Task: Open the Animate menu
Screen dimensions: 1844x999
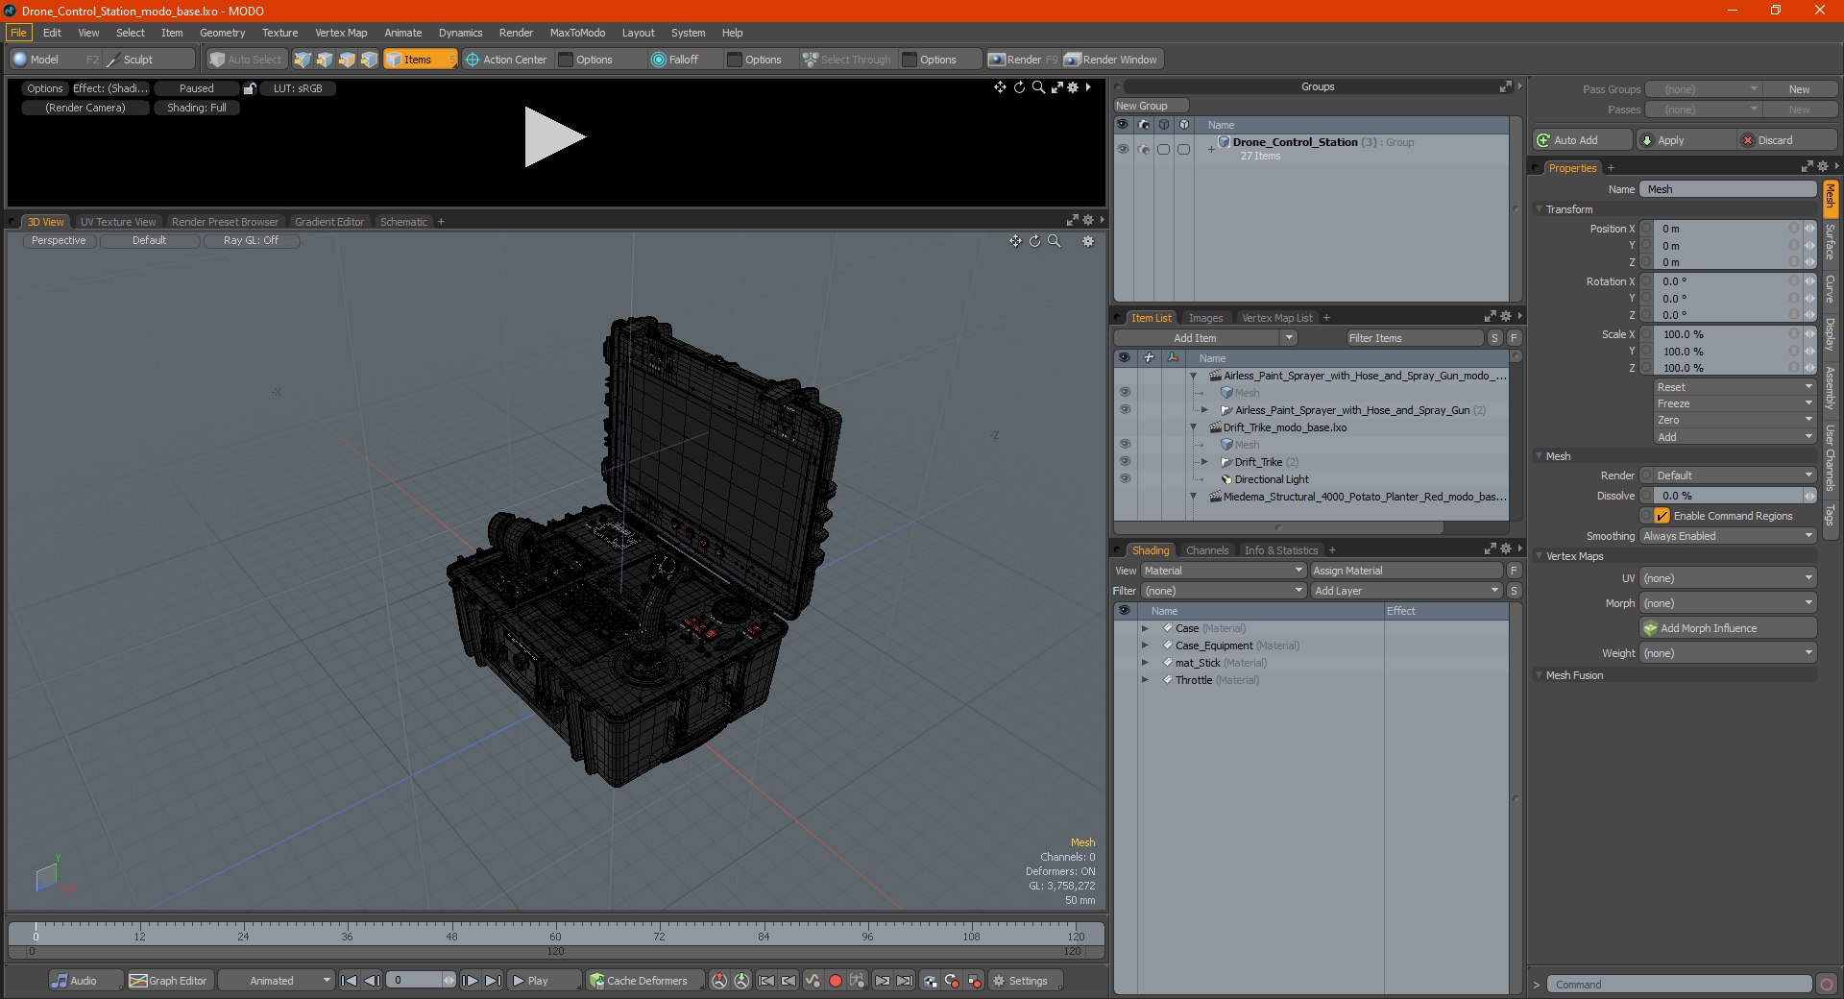Action: pos(402,33)
